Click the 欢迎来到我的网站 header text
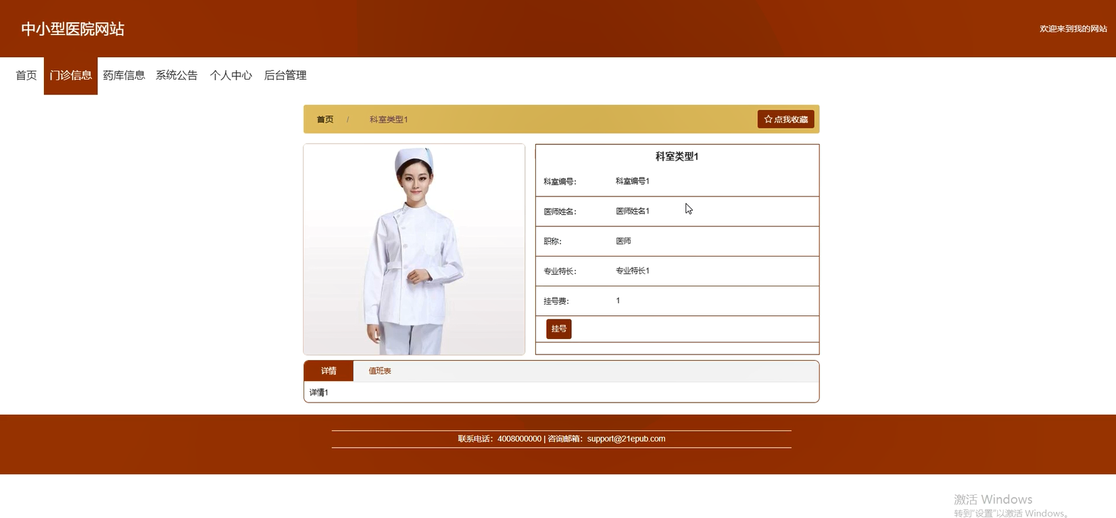Screen dimensions: 1116x518 pos(1073,29)
